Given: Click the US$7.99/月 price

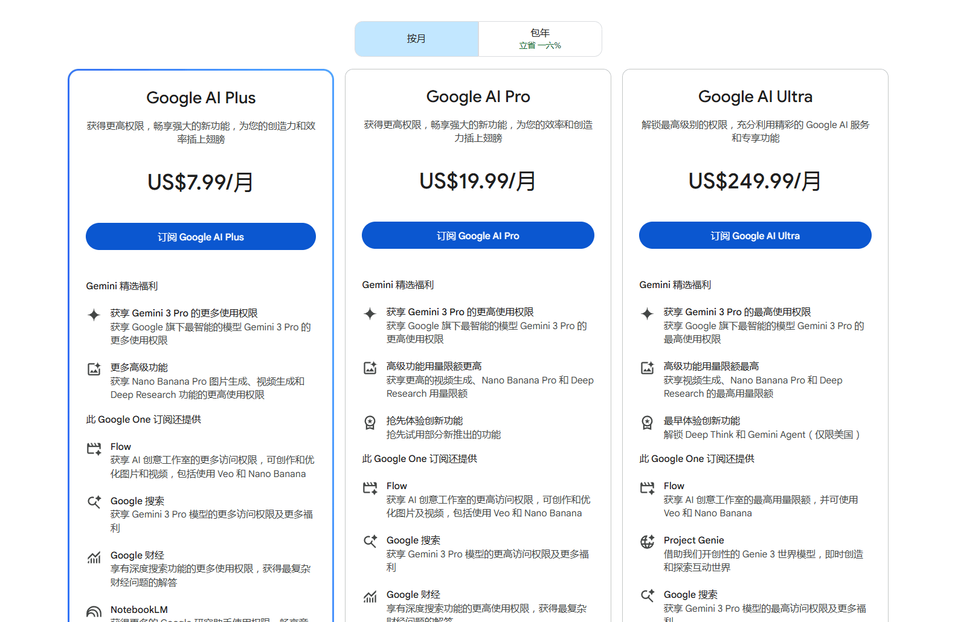Looking at the screenshot, I should click(x=201, y=182).
